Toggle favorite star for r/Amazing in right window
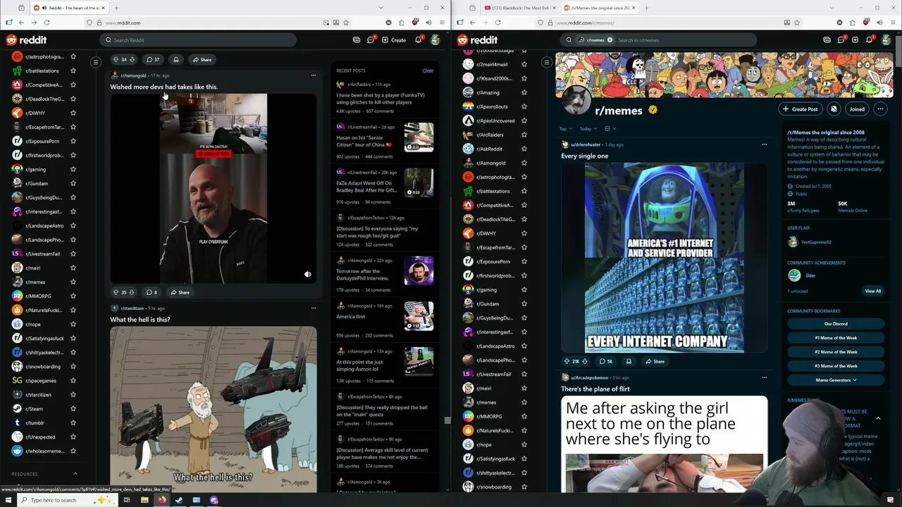This screenshot has height=507, width=902. click(x=524, y=92)
